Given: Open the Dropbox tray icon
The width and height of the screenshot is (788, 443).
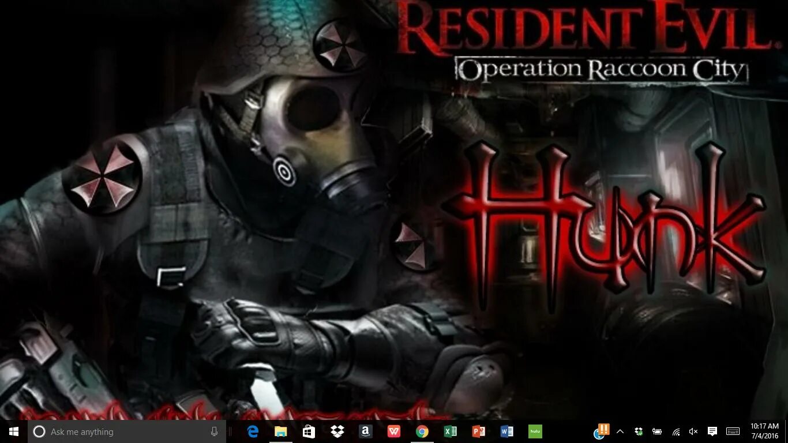Looking at the screenshot, I should [x=639, y=431].
